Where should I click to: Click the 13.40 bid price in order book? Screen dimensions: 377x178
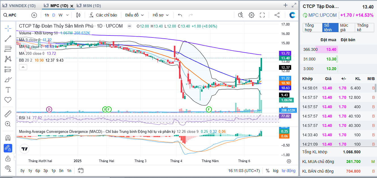pos(331,49)
